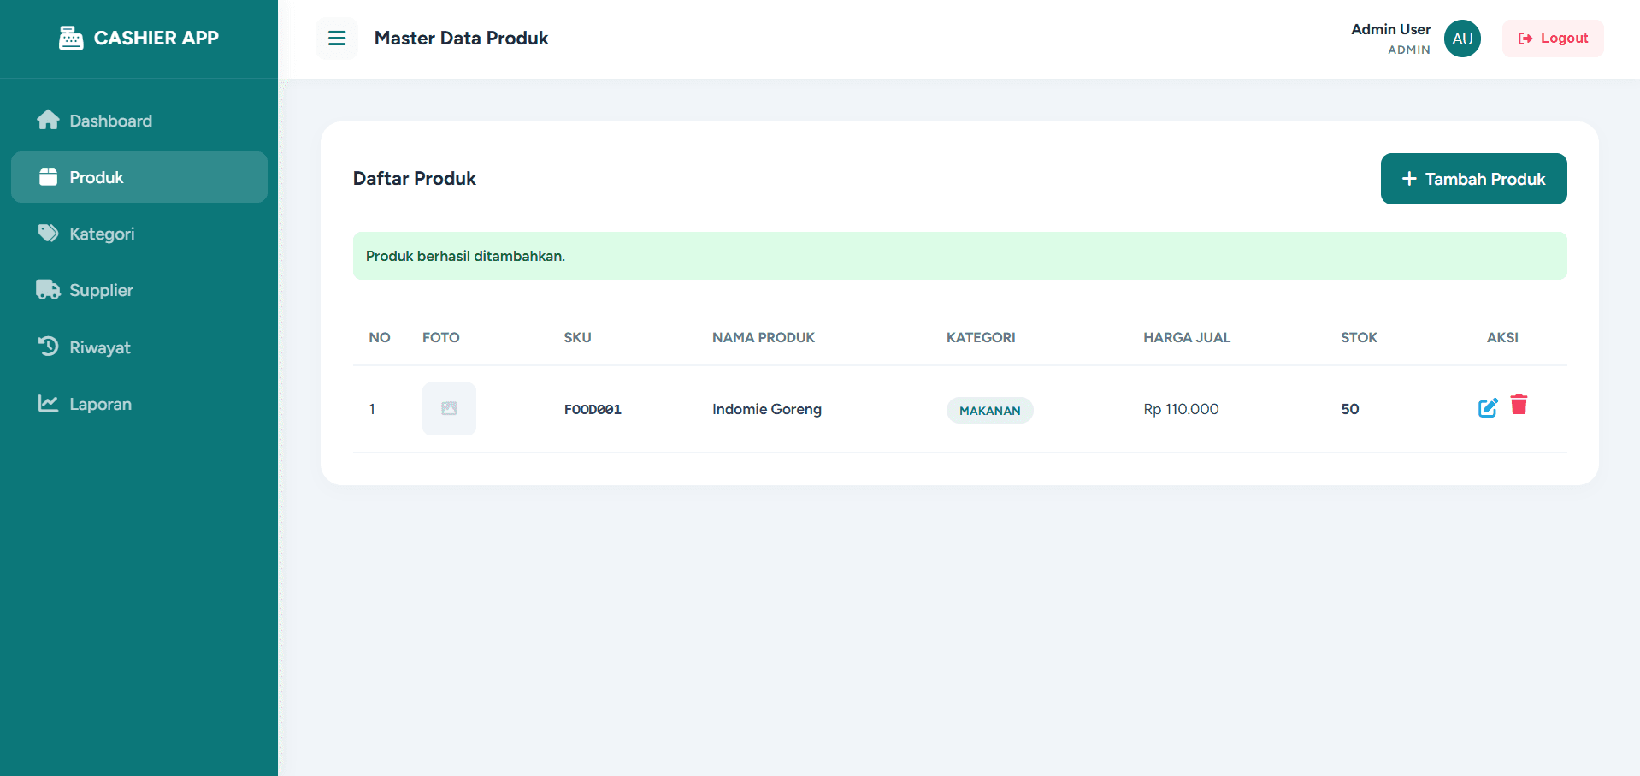The height and width of the screenshot is (776, 1640).
Task: Click the price Rp 110.000
Action: point(1181,409)
